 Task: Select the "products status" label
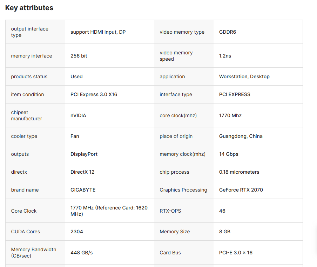(x=29, y=76)
